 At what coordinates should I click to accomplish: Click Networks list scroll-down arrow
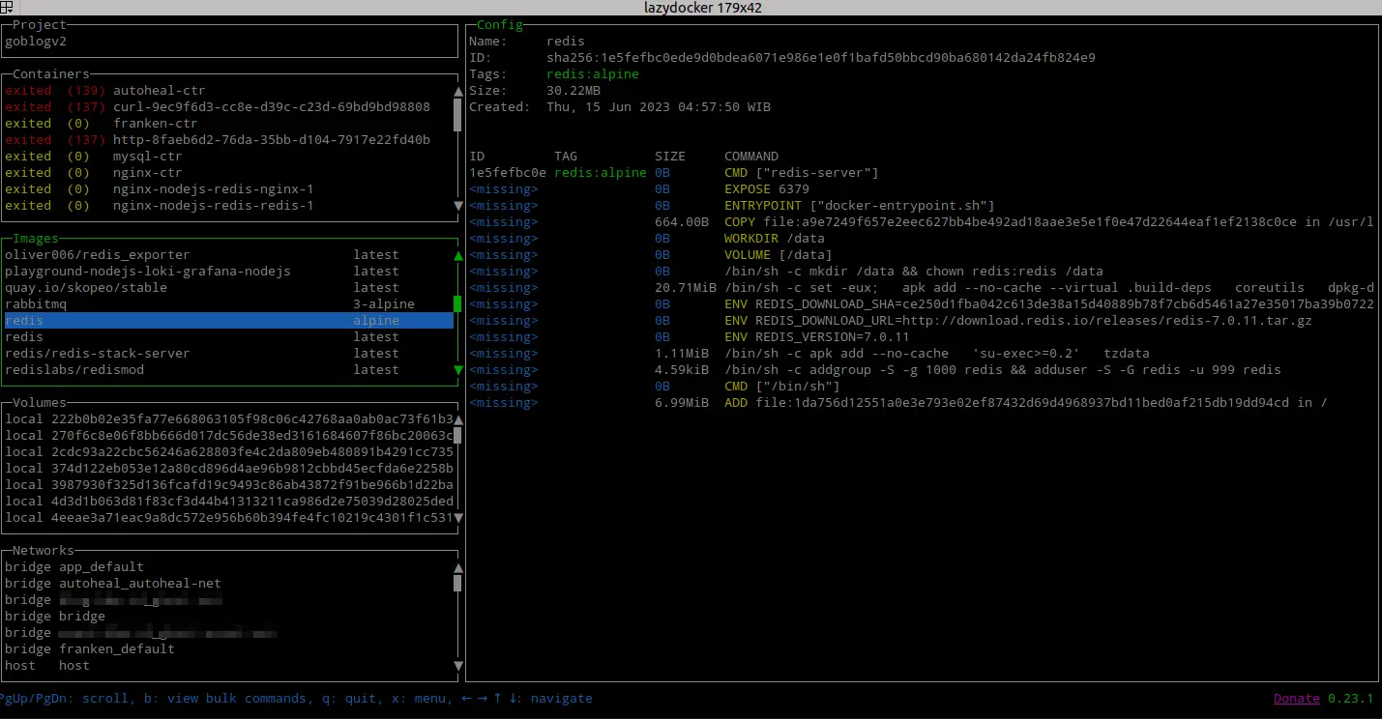coord(457,666)
